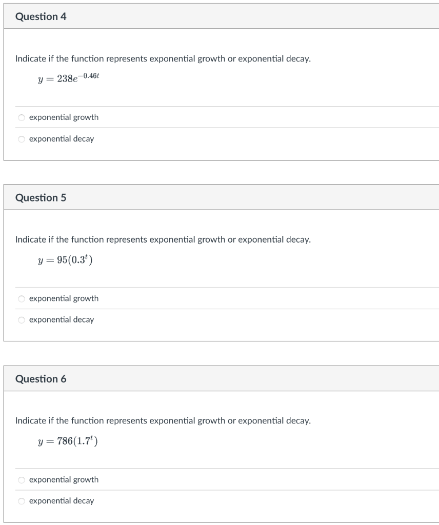Select exponential decay for Question 6
The height and width of the screenshot is (525, 439).
click(21, 501)
